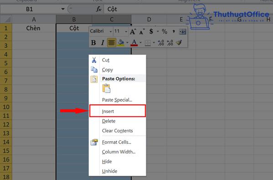
Task: Toggle Italic in mini toolbar
Action: 103,42
